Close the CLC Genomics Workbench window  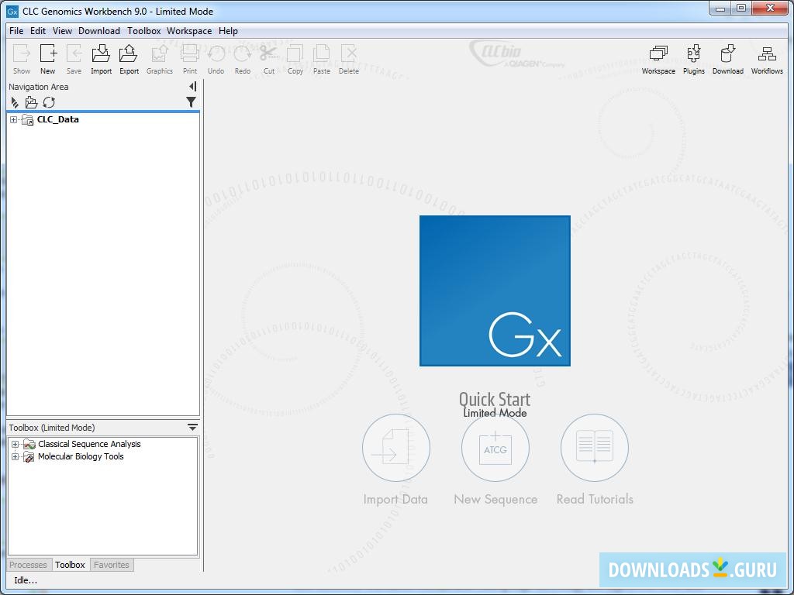[771, 8]
